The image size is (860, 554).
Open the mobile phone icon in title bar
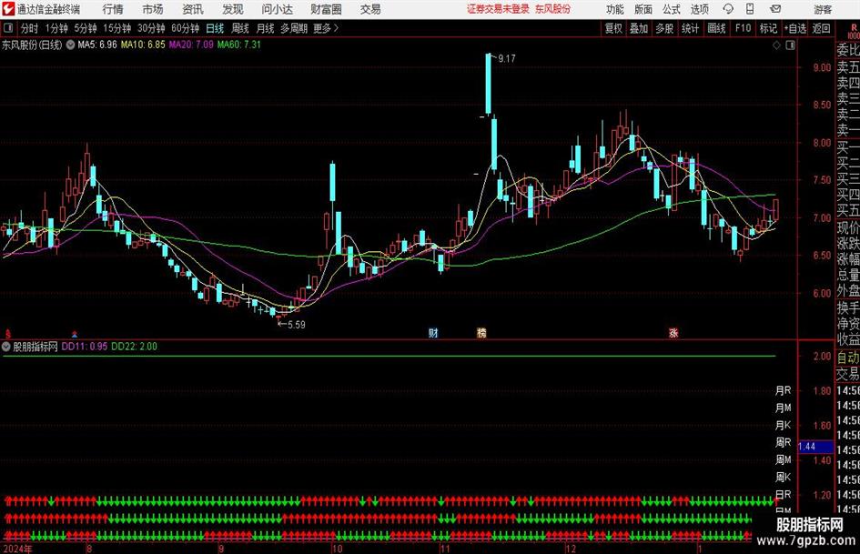point(750,9)
